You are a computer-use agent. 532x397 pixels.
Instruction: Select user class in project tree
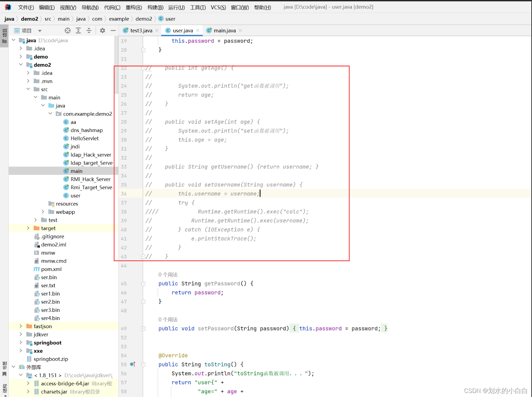pos(72,196)
